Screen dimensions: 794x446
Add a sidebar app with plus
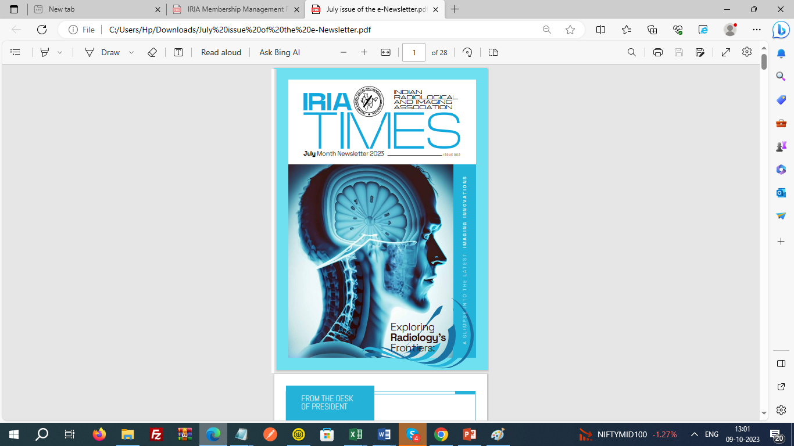[781, 241]
